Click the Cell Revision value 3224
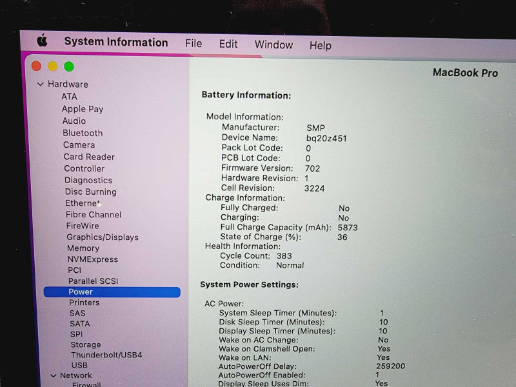The height and width of the screenshot is (387, 516). 314,188
